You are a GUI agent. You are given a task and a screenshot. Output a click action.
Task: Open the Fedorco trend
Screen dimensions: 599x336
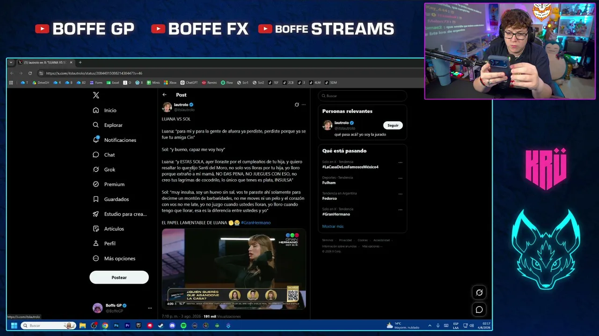pos(329,198)
